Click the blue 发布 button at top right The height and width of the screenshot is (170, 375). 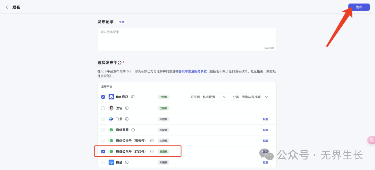pos(359,7)
